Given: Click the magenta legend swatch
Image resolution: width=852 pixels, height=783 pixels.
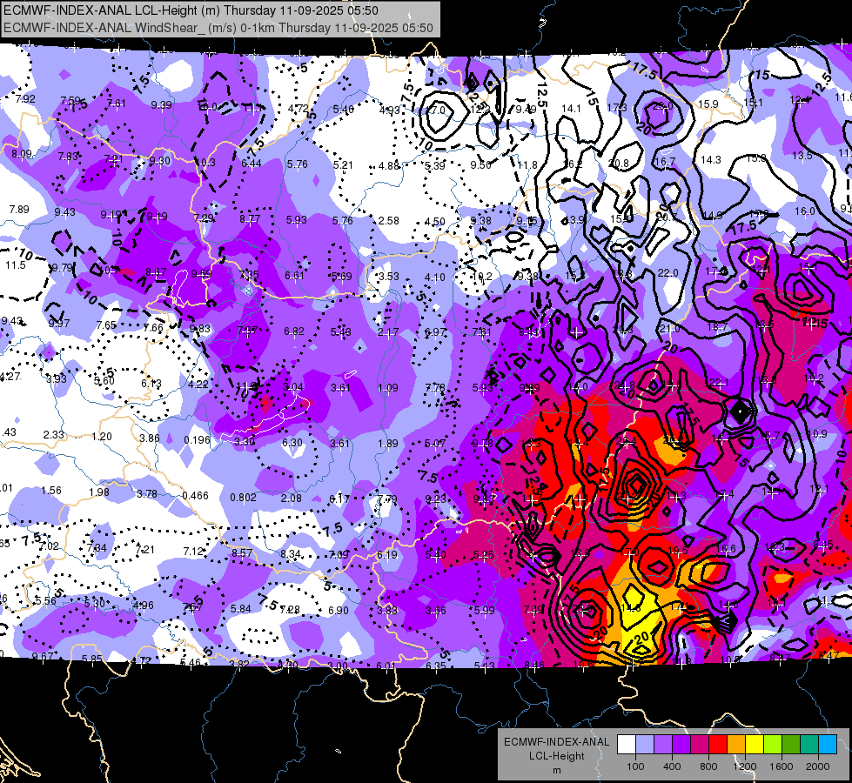Looking at the screenshot, I should [700, 745].
